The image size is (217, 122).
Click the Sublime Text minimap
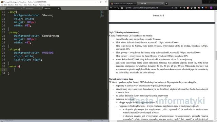[x=102, y=14]
